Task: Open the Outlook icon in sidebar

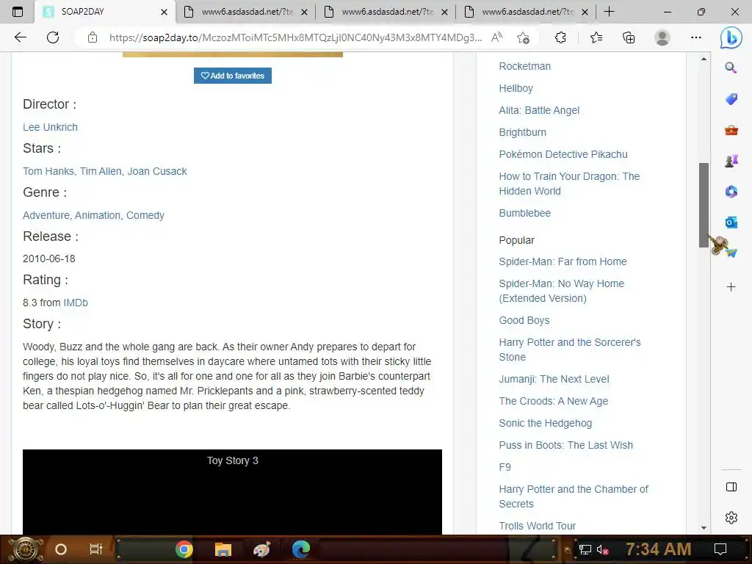Action: tap(731, 222)
